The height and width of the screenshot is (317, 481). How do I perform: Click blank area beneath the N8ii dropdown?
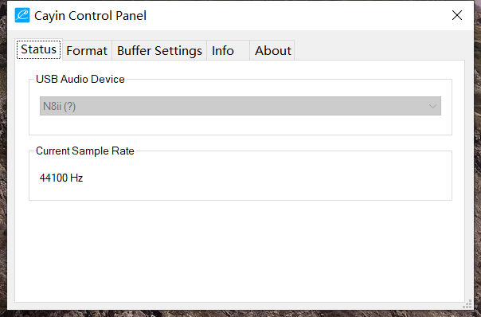[240, 124]
